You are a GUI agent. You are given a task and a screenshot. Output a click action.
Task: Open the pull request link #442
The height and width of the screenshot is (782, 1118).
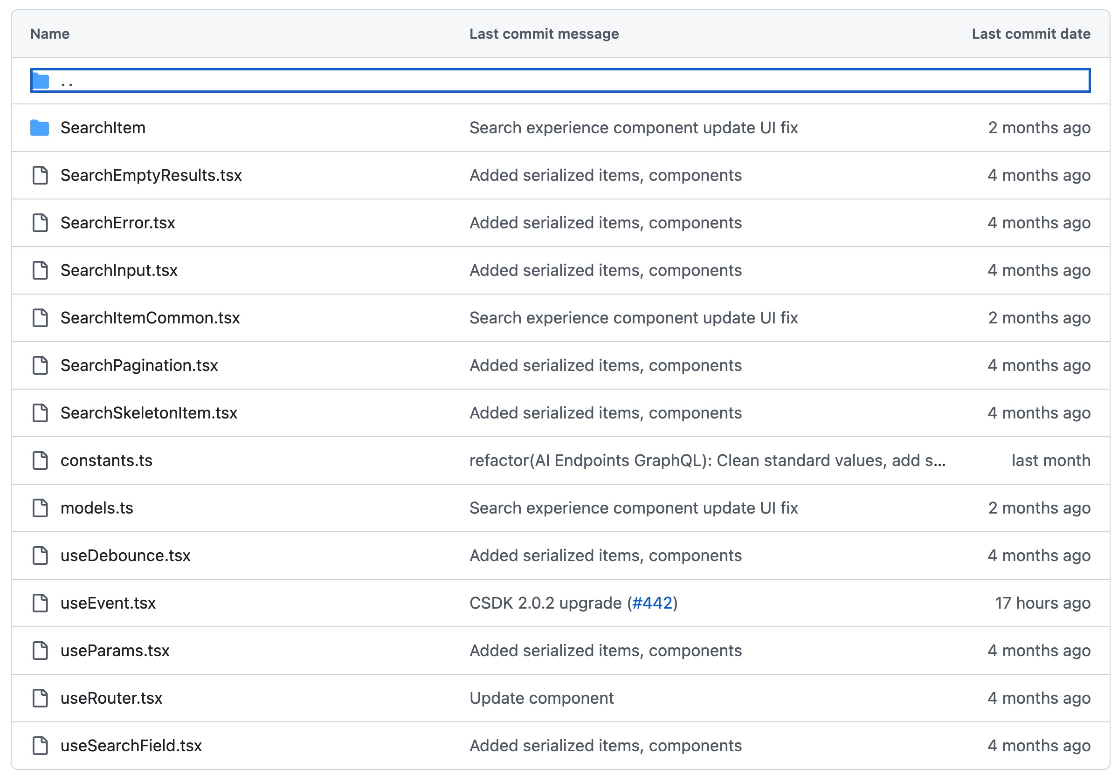coord(653,603)
